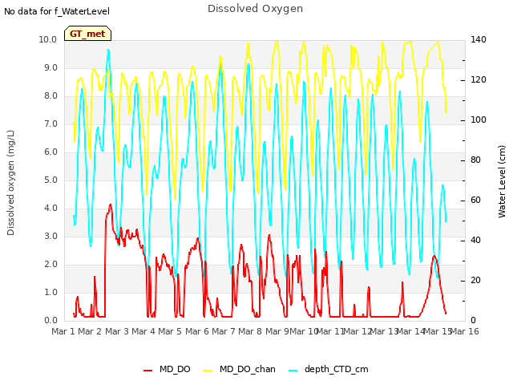Click the 80 right axis value
Viewport: 513px width, 385px height.
[x=475, y=160]
